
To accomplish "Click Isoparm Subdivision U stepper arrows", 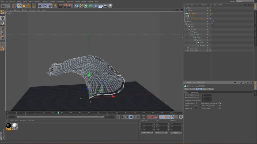I will click(x=211, y=101).
